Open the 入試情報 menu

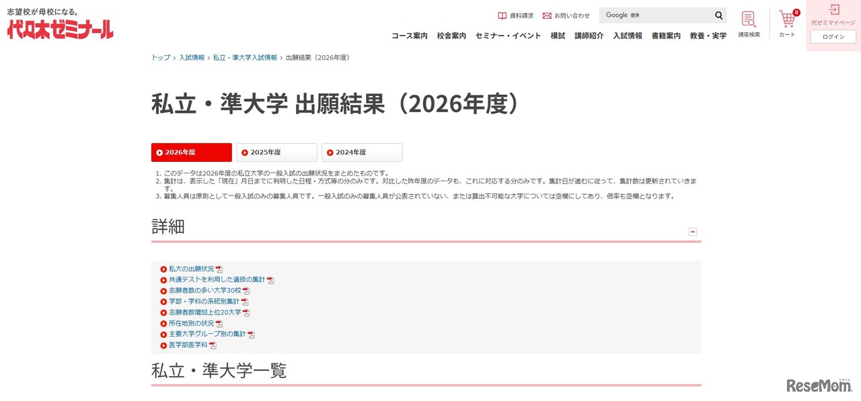[628, 36]
